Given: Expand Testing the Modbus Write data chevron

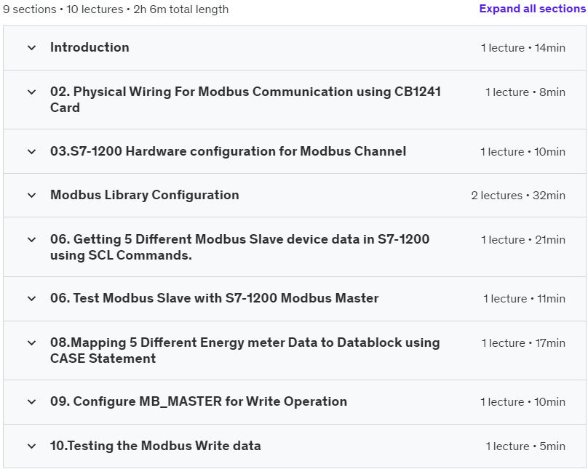Looking at the screenshot, I should 31,446.
